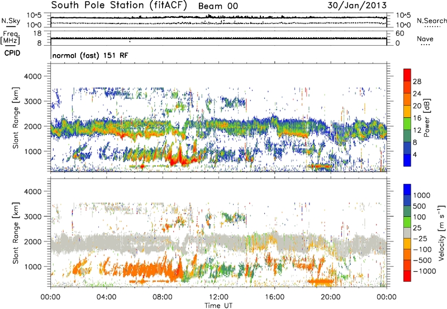The image size is (447, 309).
Task: Click the date '30/Jan/2013'
Action: tap(357, 5)
